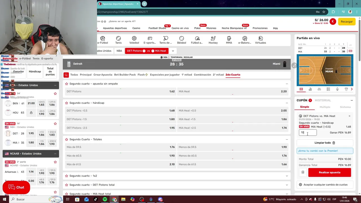361x203 pixels.
Task: Open the Chat button
Action: tap(16, 187)
